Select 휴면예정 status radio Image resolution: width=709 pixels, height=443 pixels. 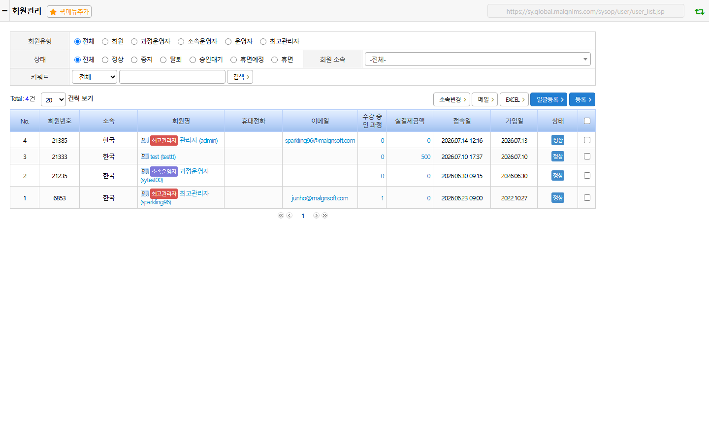[233, 60]
